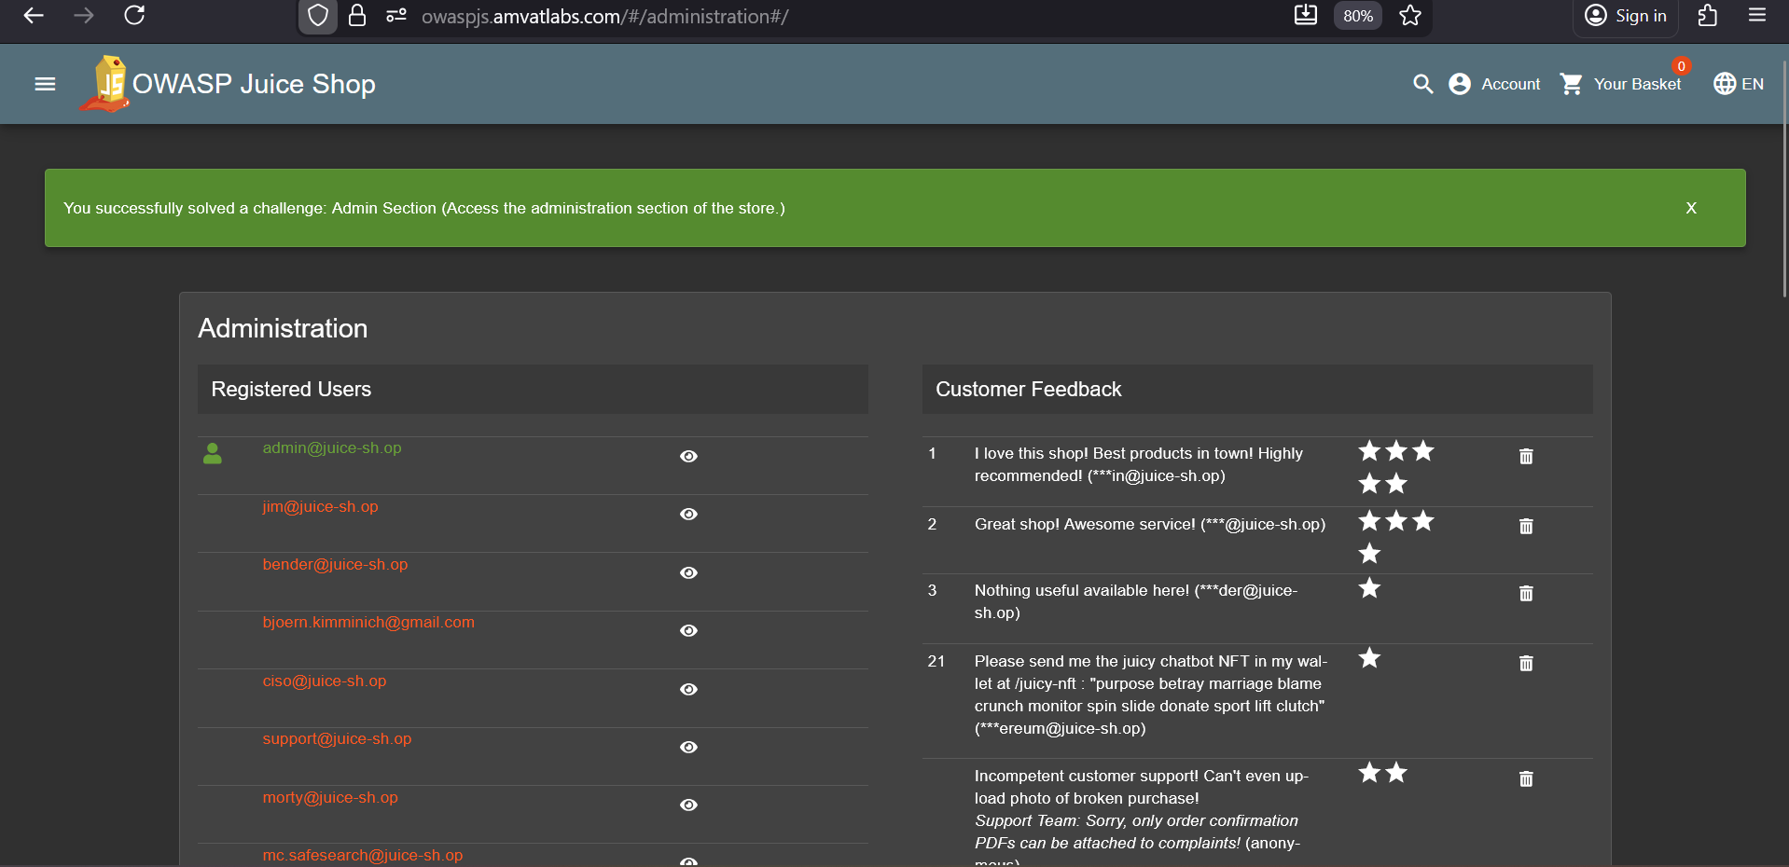
Task: Delete feedback number 1 with trash icon
Action: click(x=1526, y=456)
